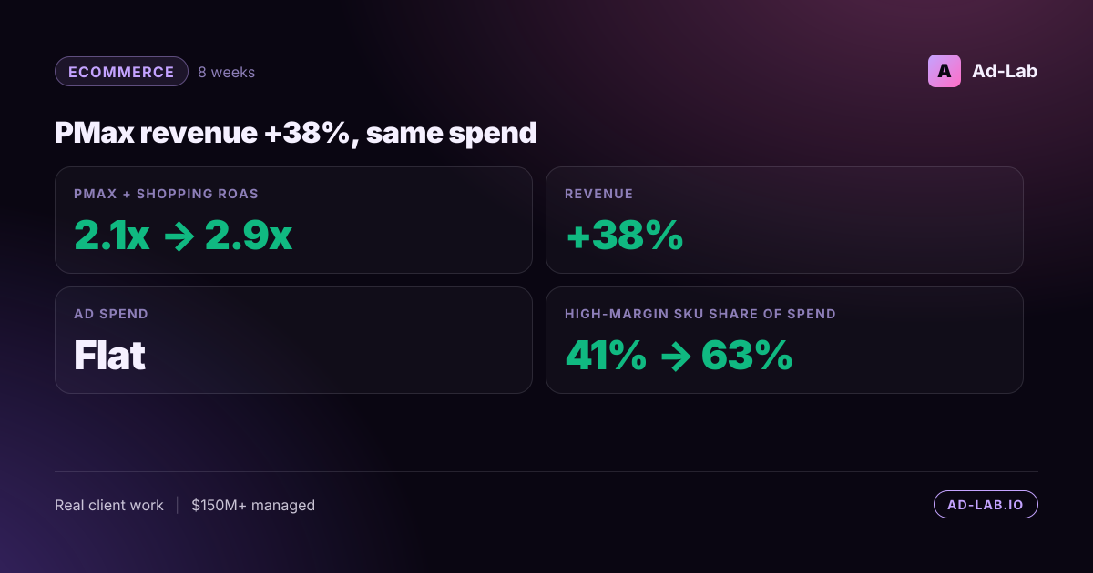Open the PMax + Shopping ROAS card
Viewport: 1093px width, 573px height.
coord(293,220)
